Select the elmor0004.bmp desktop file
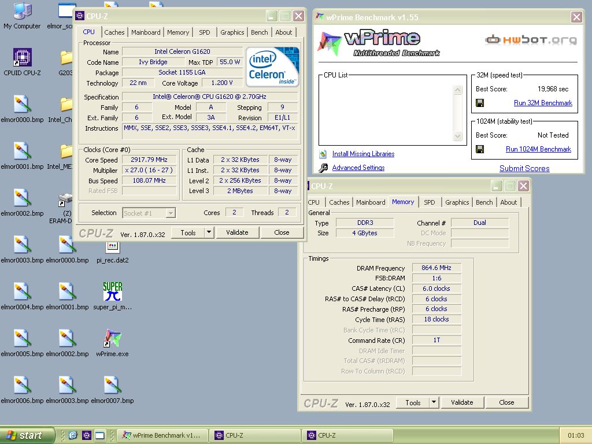Screen dimensions: 592x444 [x=23, y=296]
